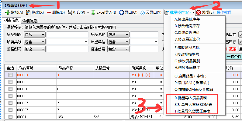242x121 pixels.
Task: Click the 打印(P) printer icon
Action: coord(70,12)
